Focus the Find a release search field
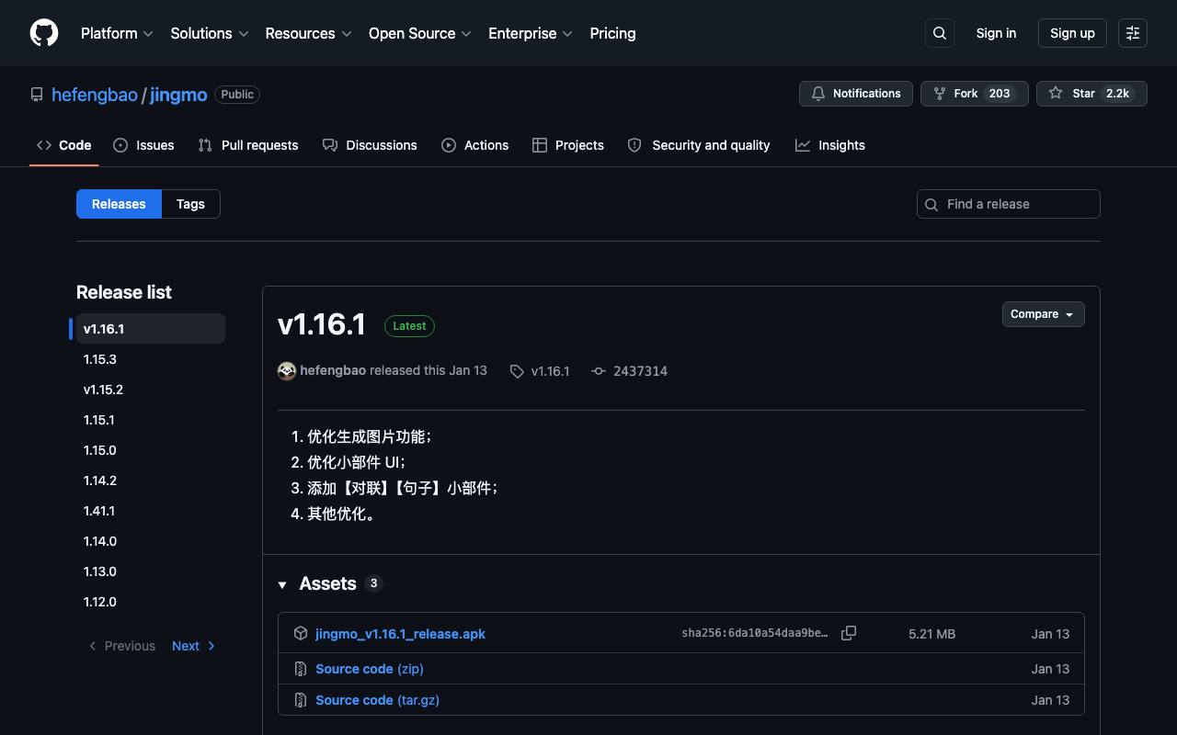 [1009, 204]
